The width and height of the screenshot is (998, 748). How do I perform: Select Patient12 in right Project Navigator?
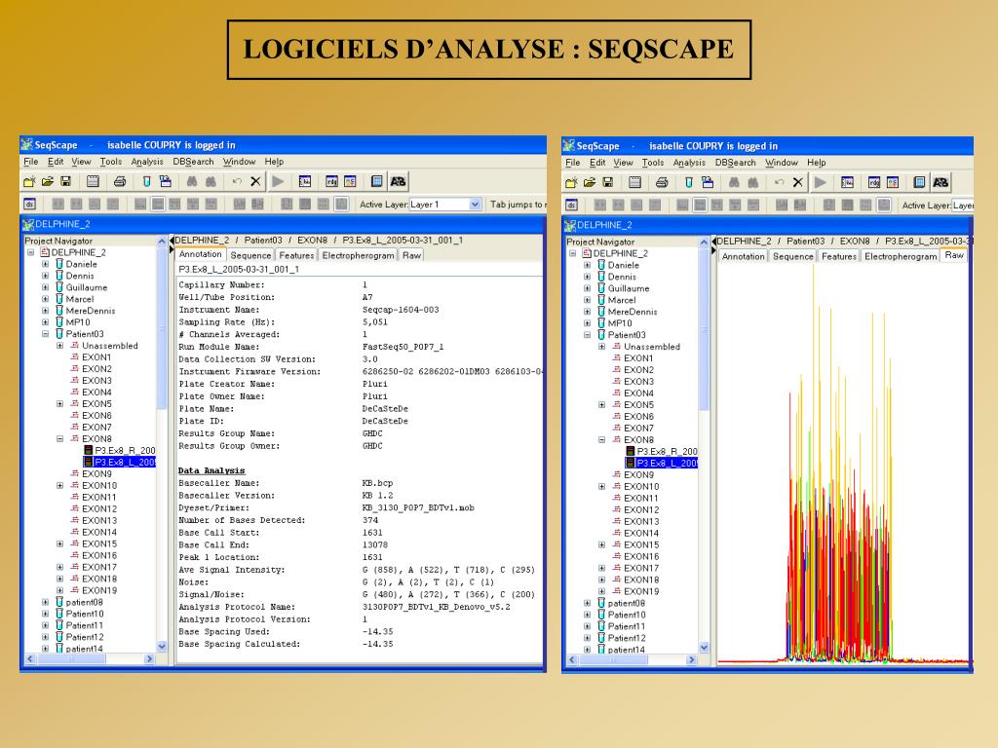click(627, 638)
